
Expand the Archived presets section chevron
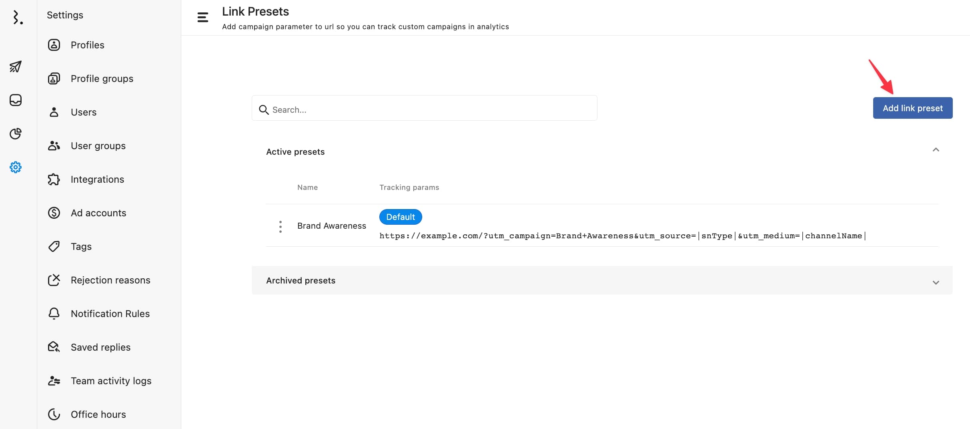(936, 283)
